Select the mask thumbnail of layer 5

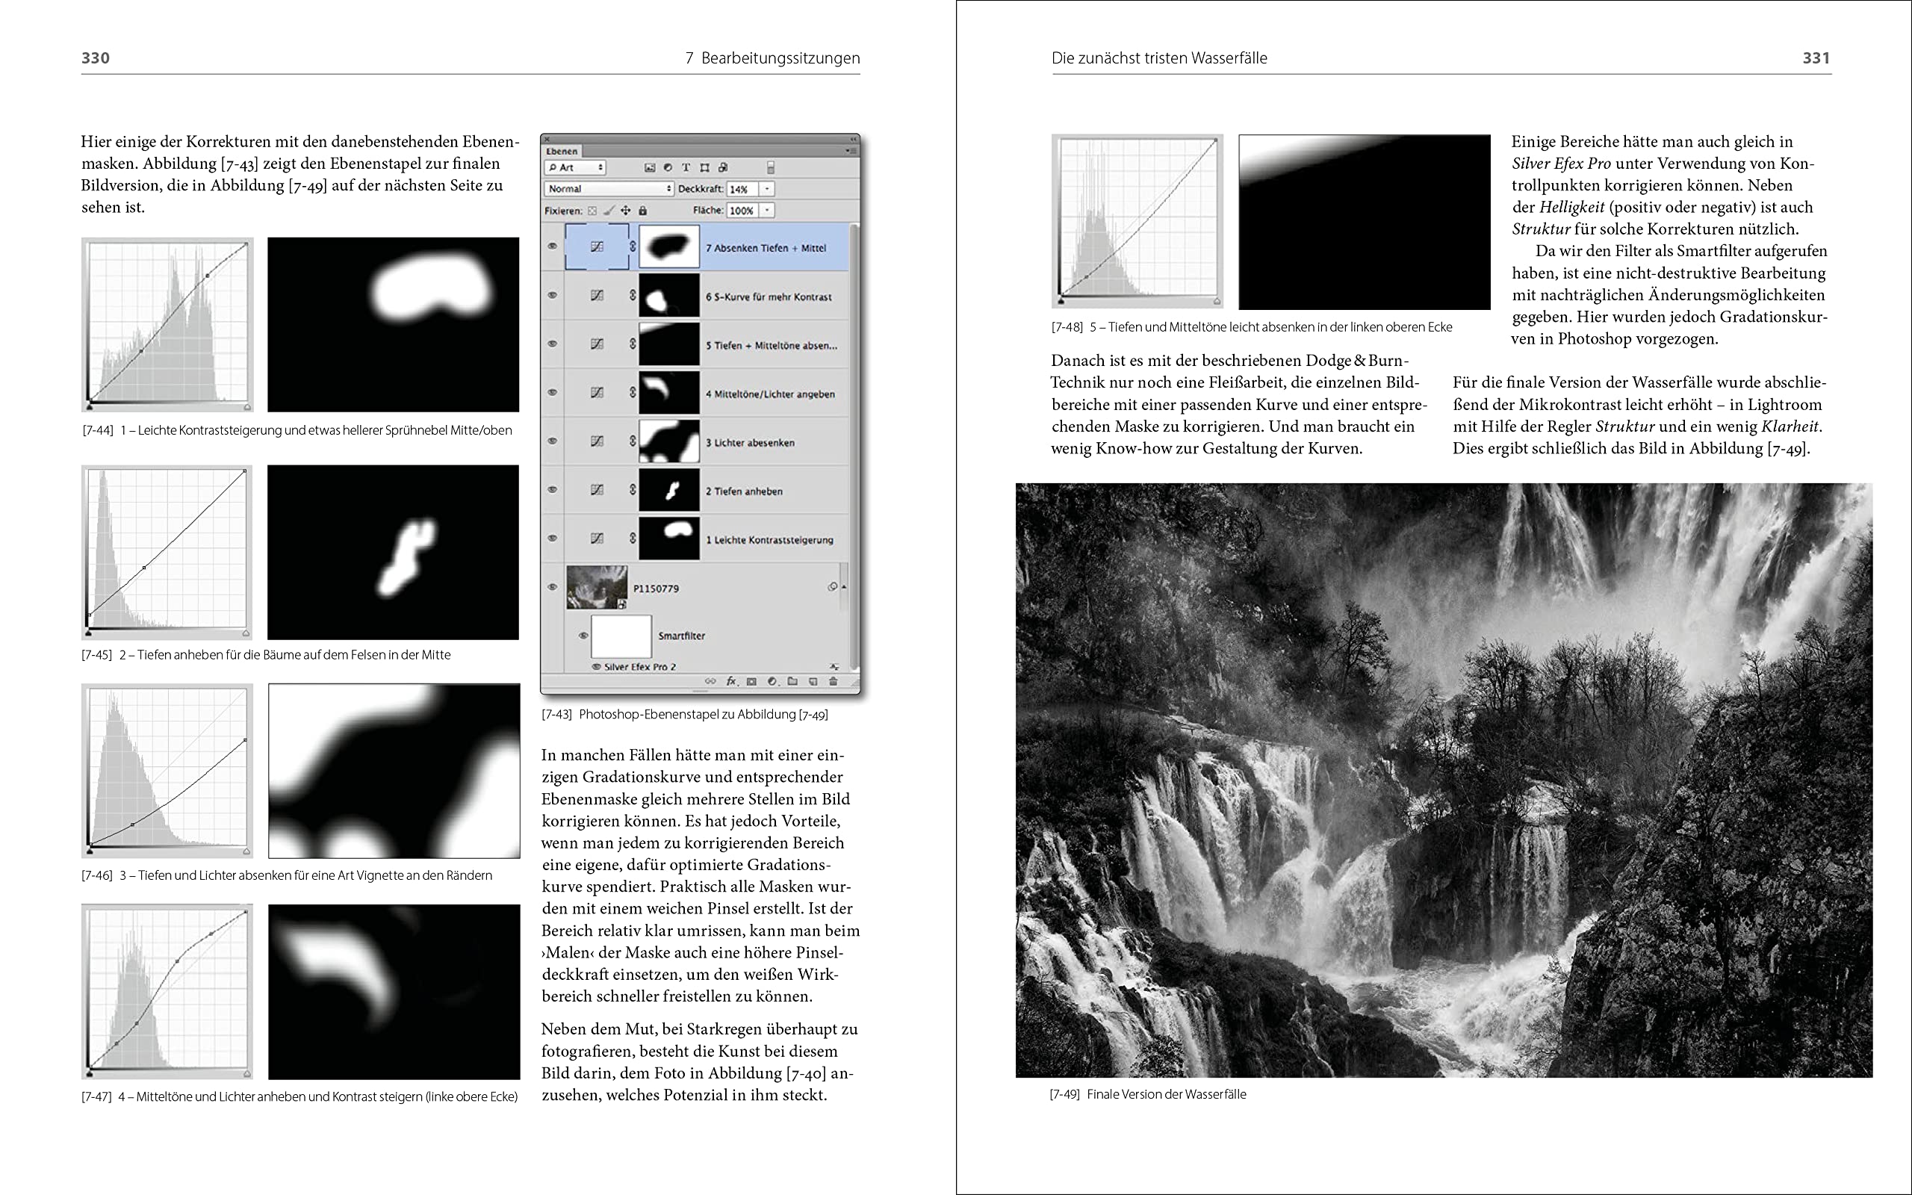pyautogui.click(x=668, y=344)
